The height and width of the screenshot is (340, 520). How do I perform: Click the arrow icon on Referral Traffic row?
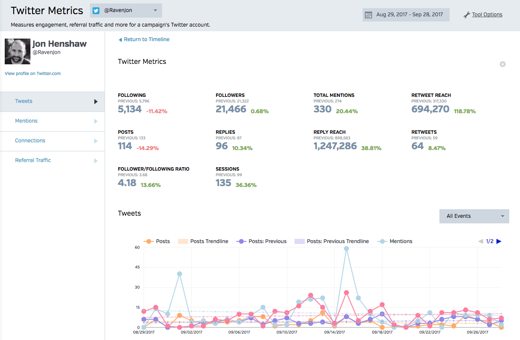[96, 161]
